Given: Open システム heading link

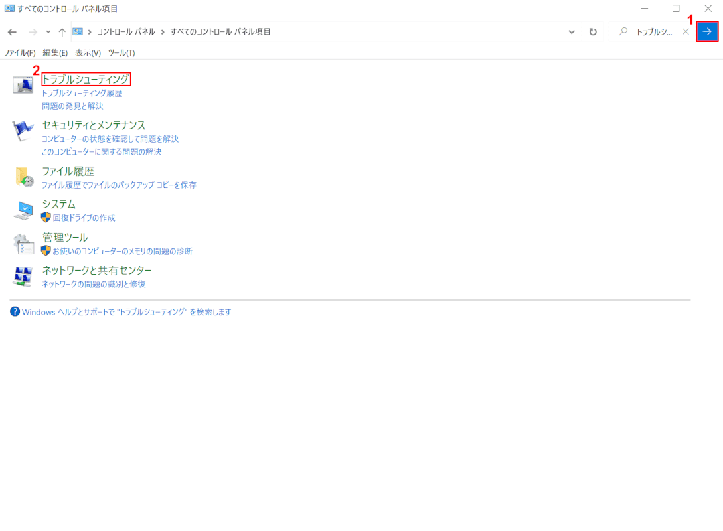Looking at the screenshot, I should (x=58, y=204).
